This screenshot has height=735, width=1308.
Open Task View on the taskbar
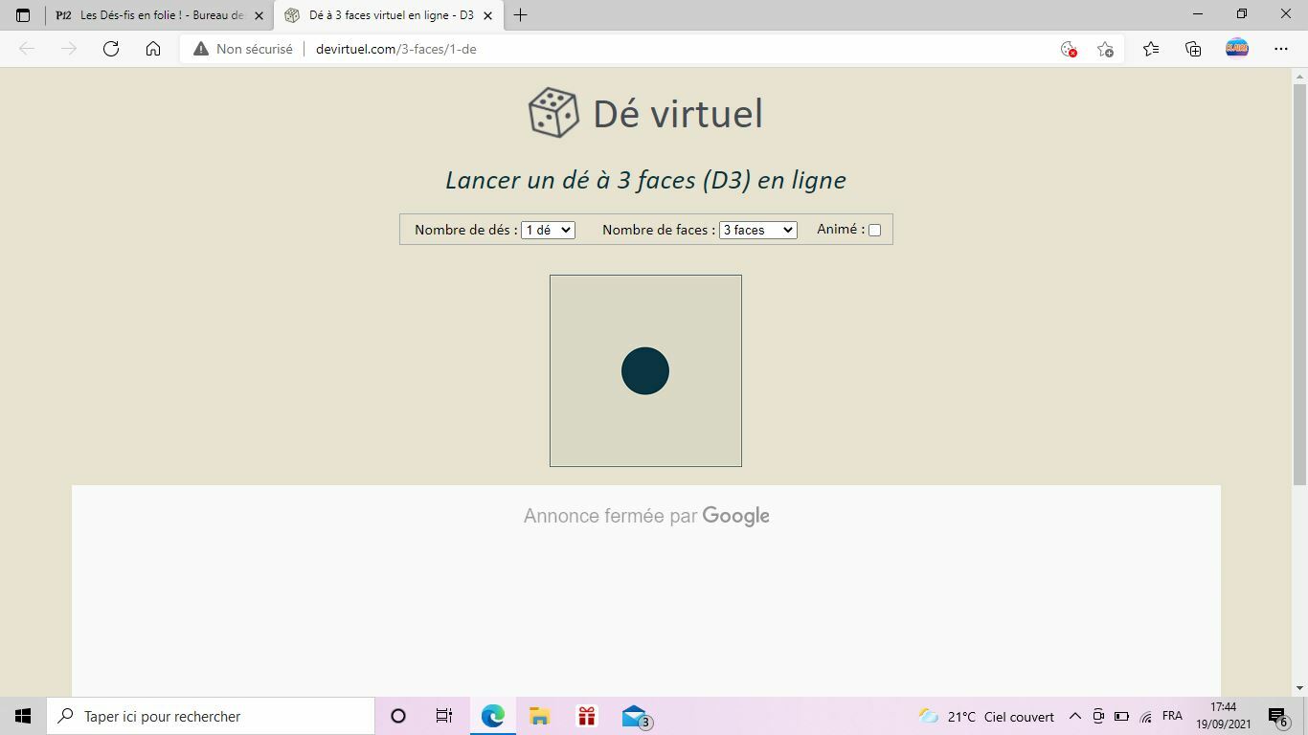click(444, 716)
